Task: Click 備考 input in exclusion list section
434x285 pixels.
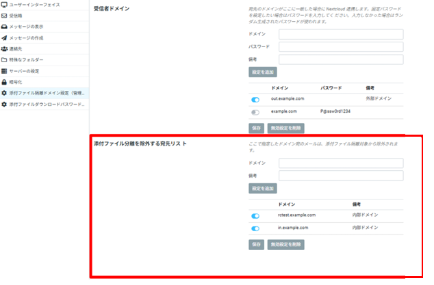Action: (x=341, y=176)
